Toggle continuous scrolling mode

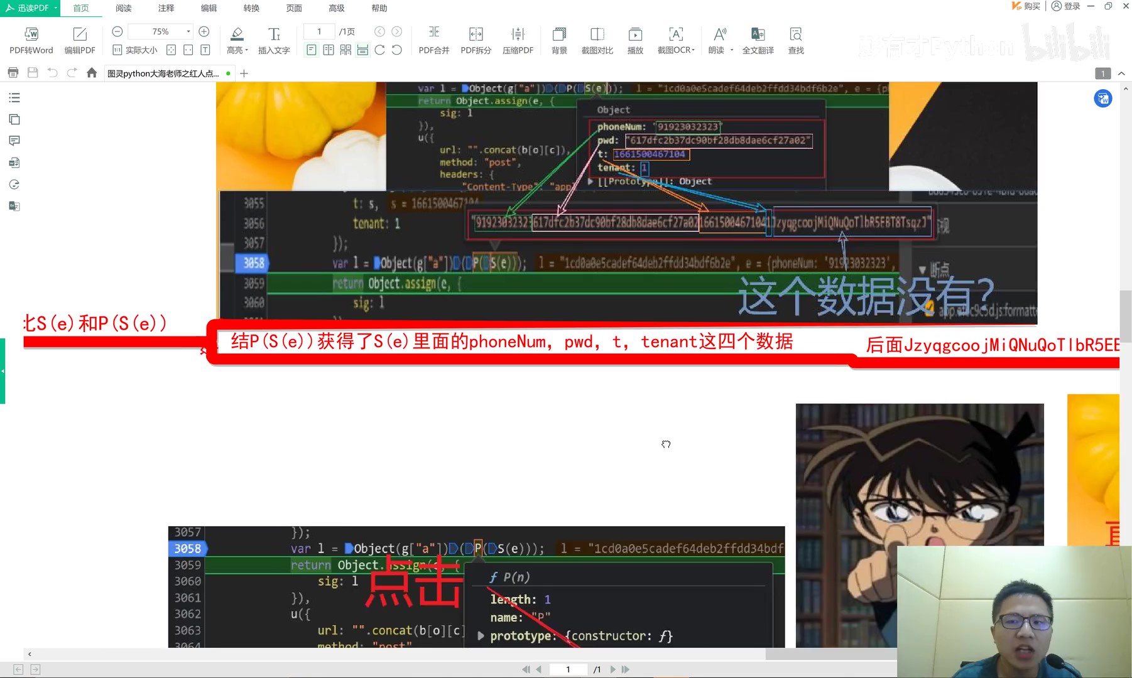click(x=362, y=50)
